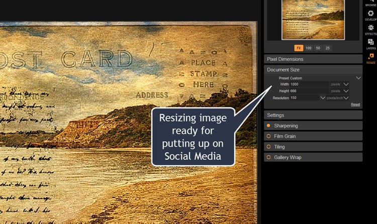Viewport: 377px width, 224px height.
Task: Expand the Settings panel
Action: point(313,115)
